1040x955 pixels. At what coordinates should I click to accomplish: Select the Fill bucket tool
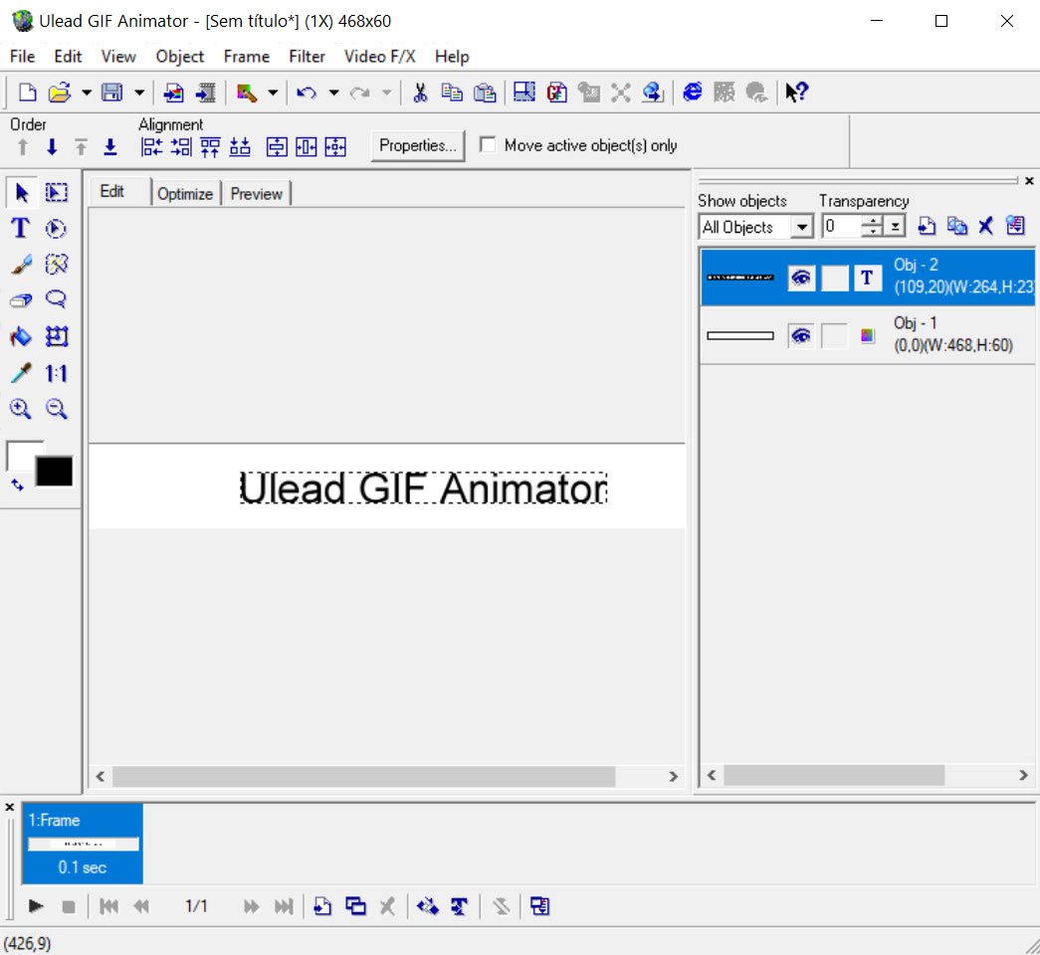pyautogui.click(x=21, y=337)
